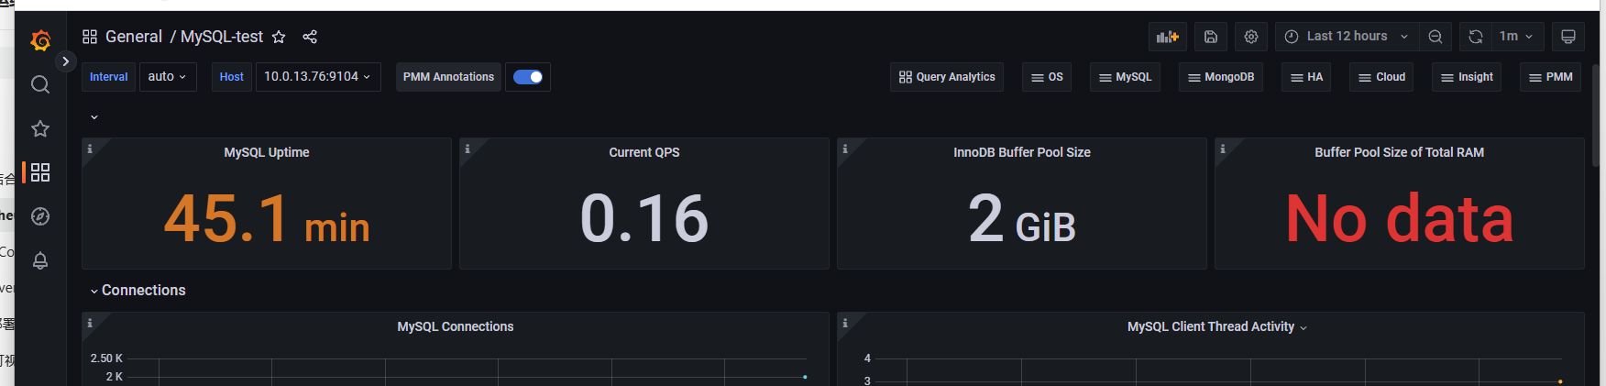Refresh the dashboard
This screenshot has height=386, width=1606.
click(1476, 37)
